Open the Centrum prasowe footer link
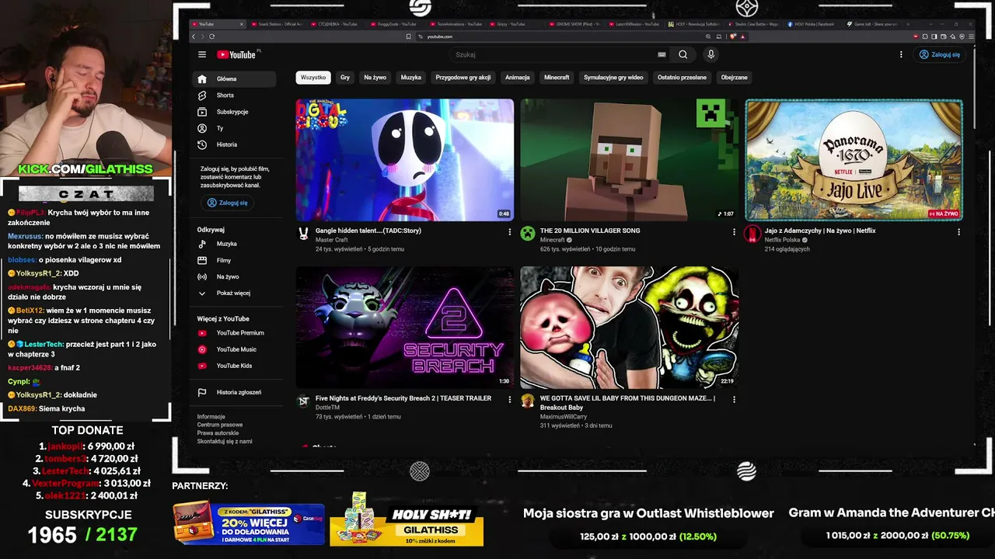 point(220,425)
